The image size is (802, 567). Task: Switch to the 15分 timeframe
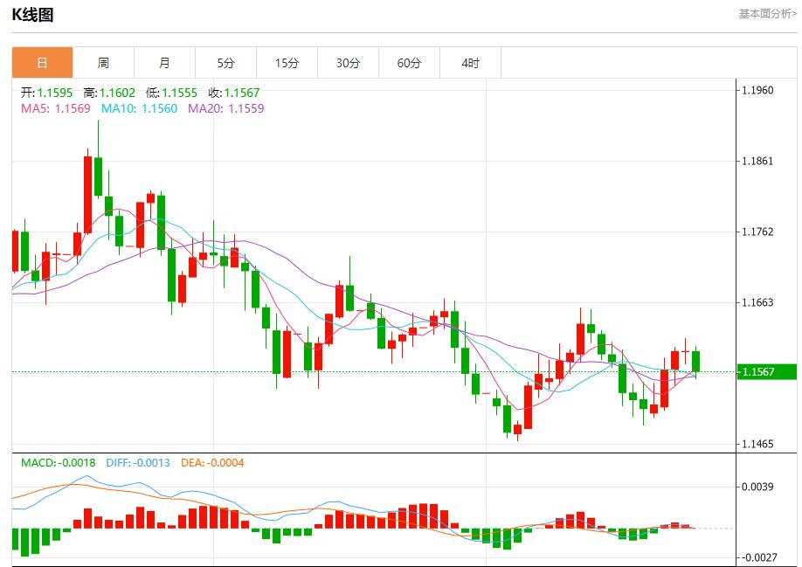tap(286, 62)
